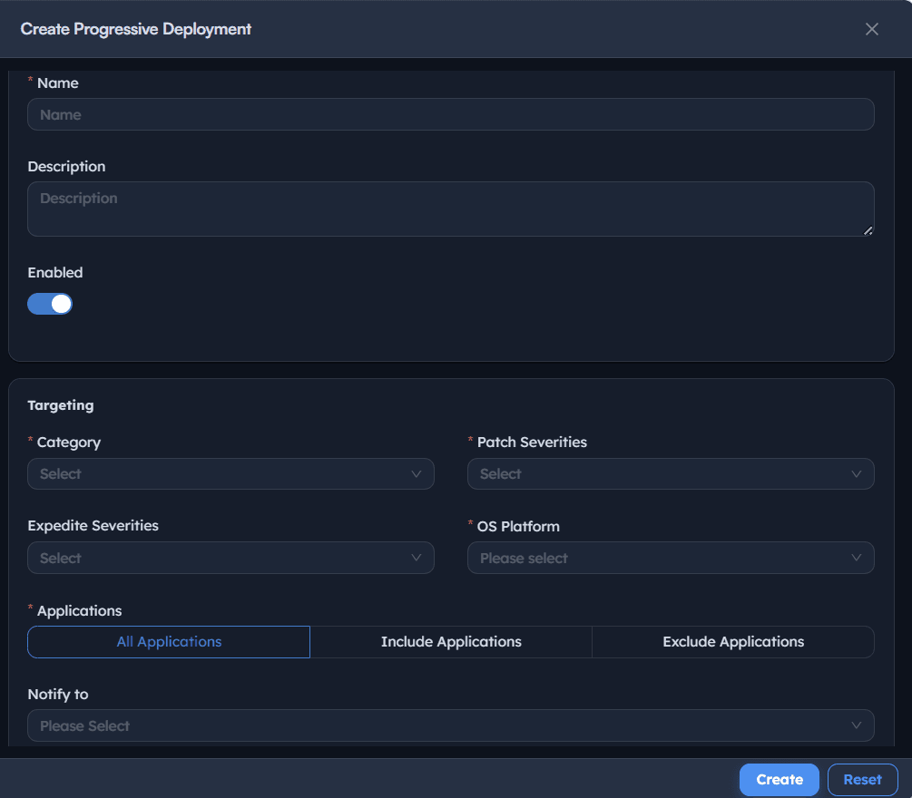
Task: Open the Expedite Severities dropdown
Action: click(x=230, y=558)
